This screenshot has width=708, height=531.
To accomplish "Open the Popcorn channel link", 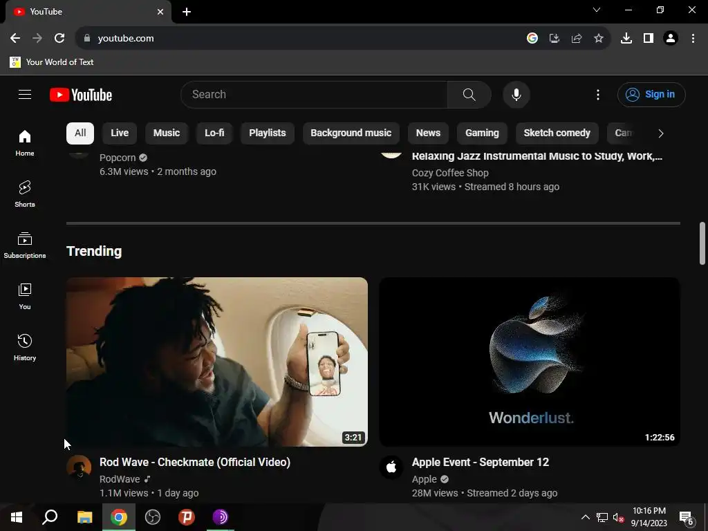I will click(118, 158).
